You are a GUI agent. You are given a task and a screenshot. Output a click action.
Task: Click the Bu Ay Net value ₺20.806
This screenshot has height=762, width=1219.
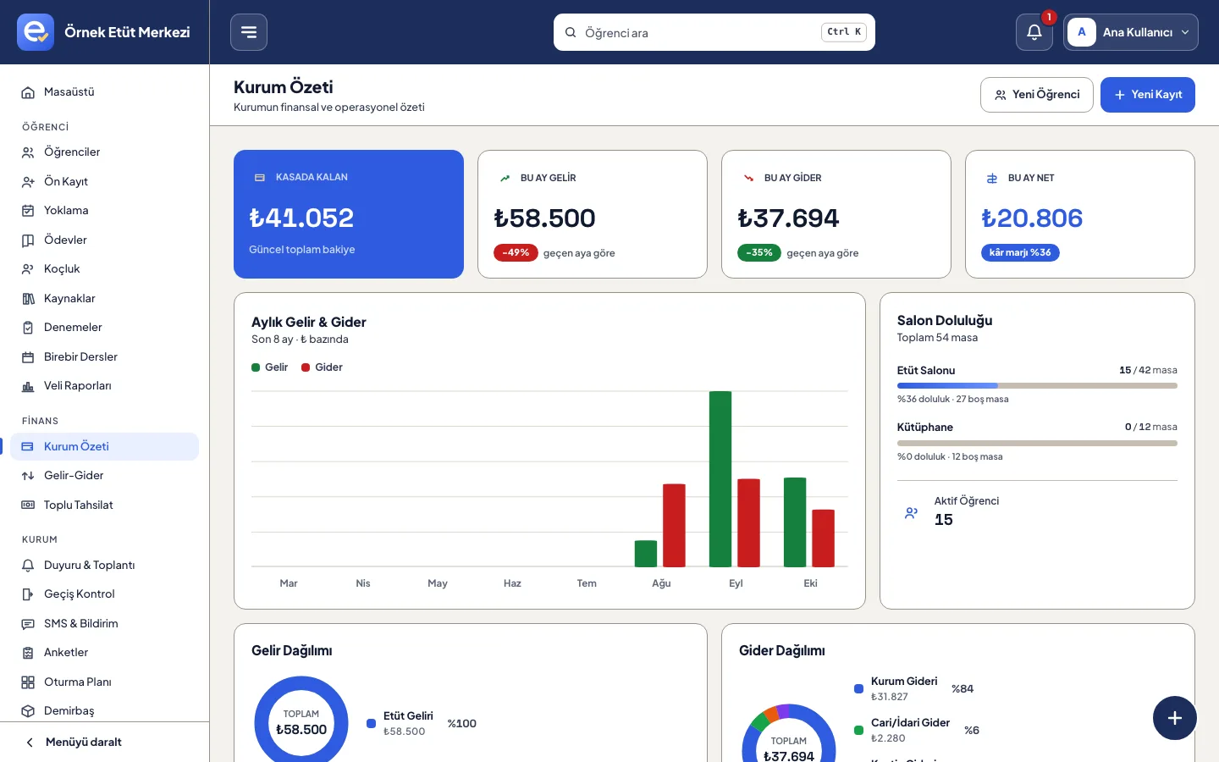[1032, 218]
